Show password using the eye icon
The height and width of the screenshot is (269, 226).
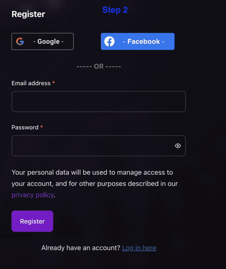178,146
